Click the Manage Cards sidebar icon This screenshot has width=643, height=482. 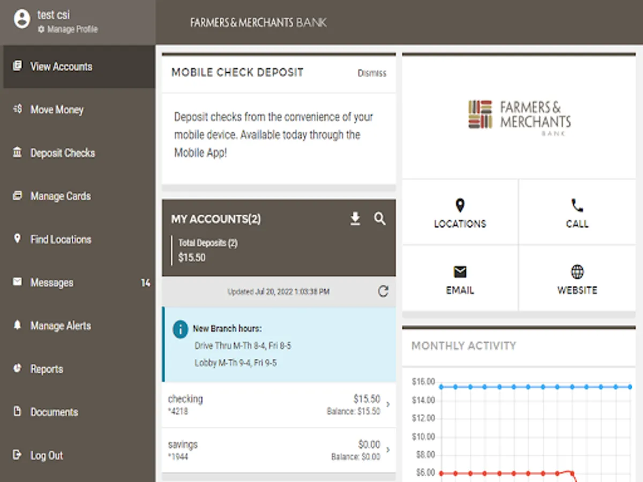tap(17, 195)
